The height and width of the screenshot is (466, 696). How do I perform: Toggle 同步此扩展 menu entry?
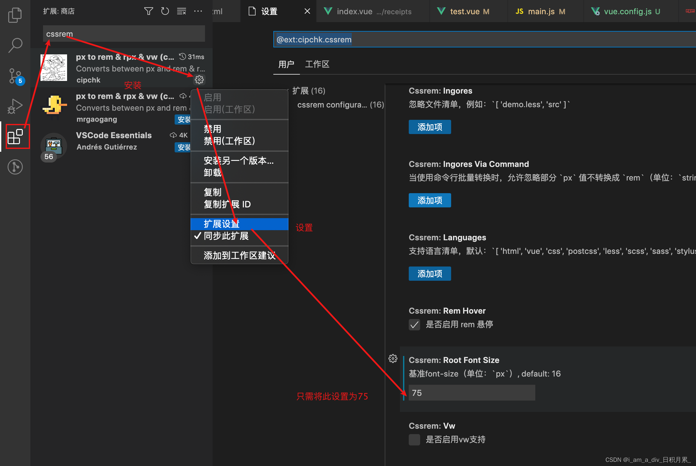tap(239, 236)
